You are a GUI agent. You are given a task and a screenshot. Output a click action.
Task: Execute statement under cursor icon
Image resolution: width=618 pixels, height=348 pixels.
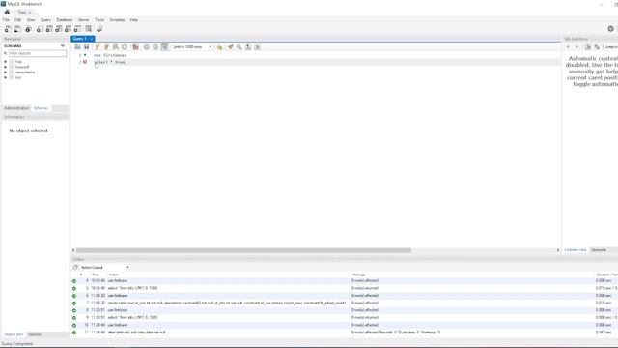(106, 47)
